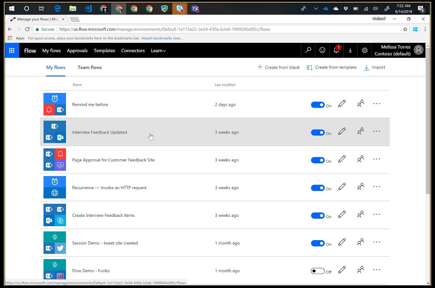Click the Import bookmarks now link
The width and height of the screenshot is (435, 288).
click(x=162, y=38)
